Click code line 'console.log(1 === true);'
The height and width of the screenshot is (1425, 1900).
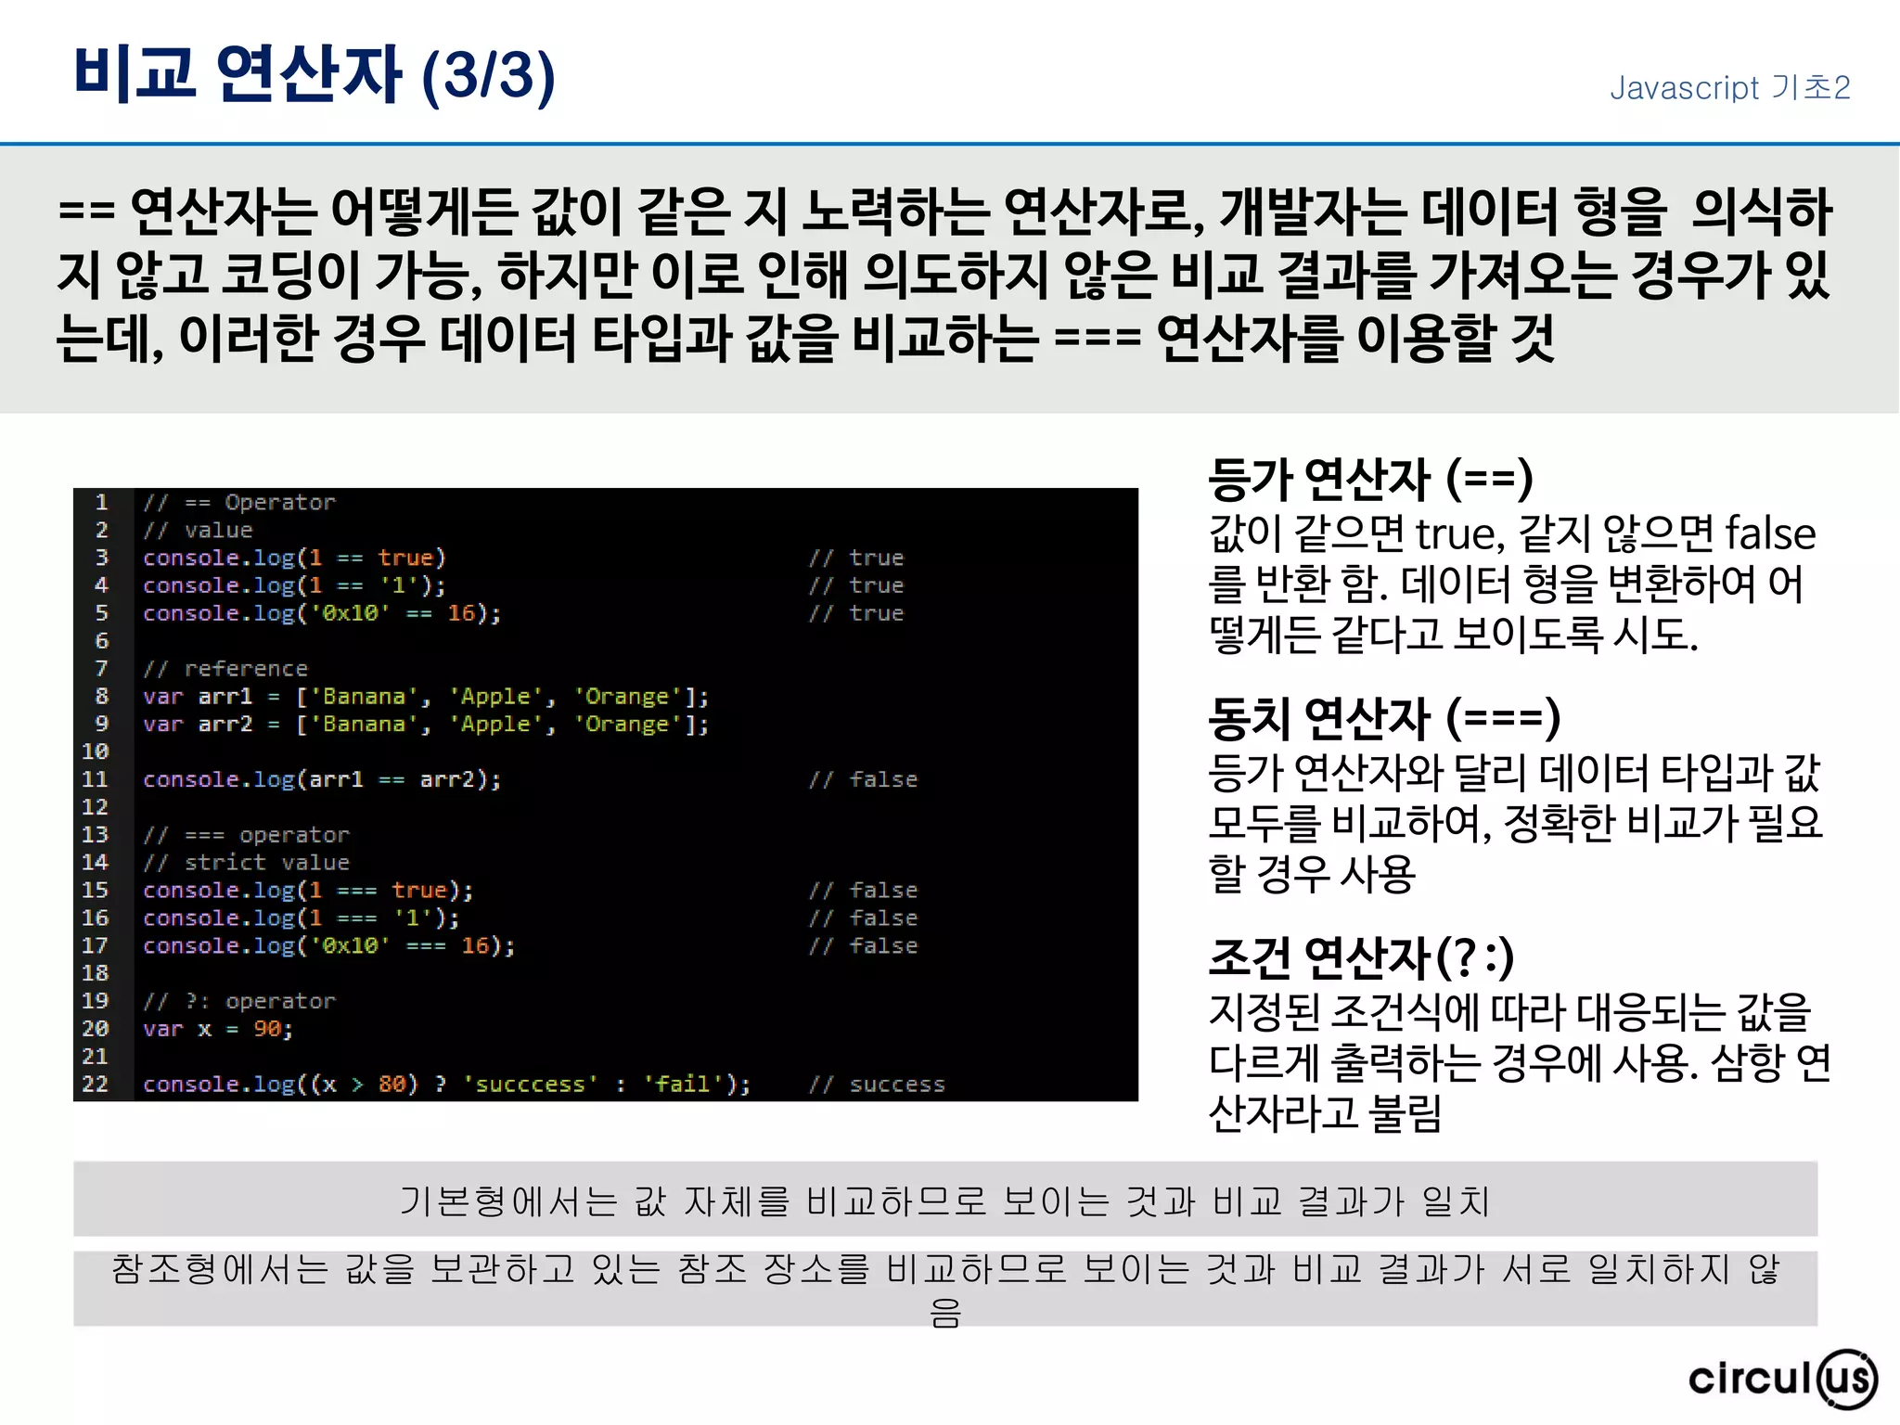[x=308, y=891]
